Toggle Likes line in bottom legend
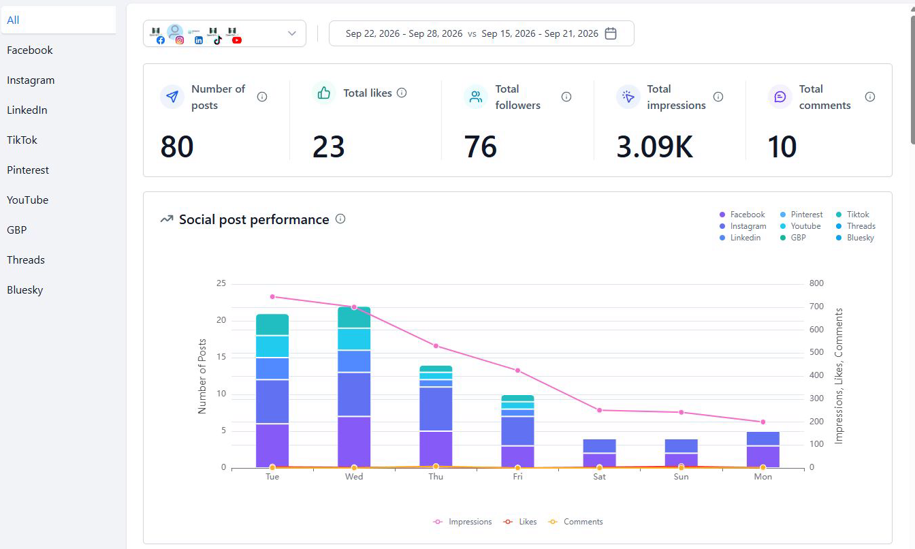Viewport: 915px width, 549px height. pos(520,522)
